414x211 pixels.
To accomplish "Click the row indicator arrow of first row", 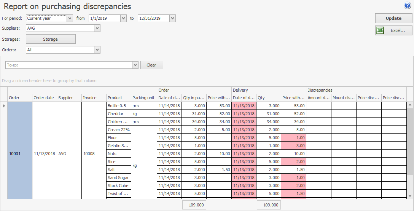I will [4, 106].
